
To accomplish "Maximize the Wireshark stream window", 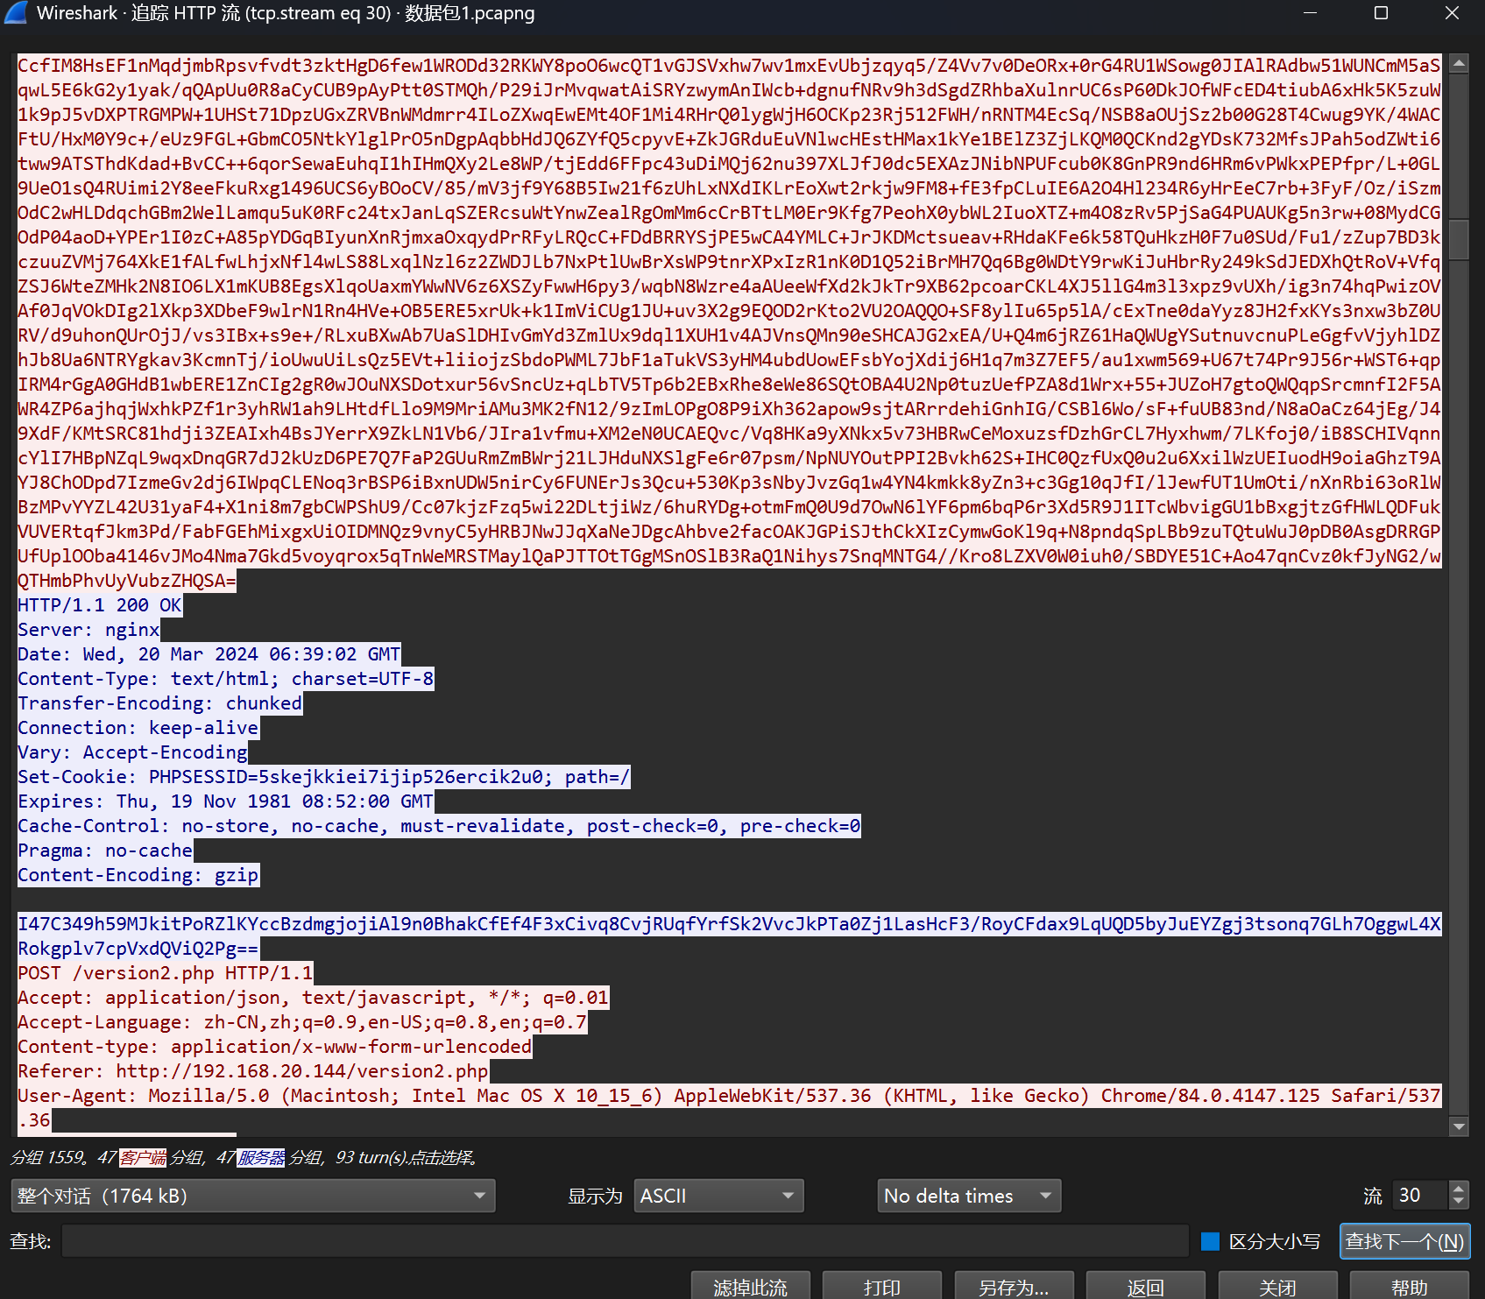I will click(1381, 13).
